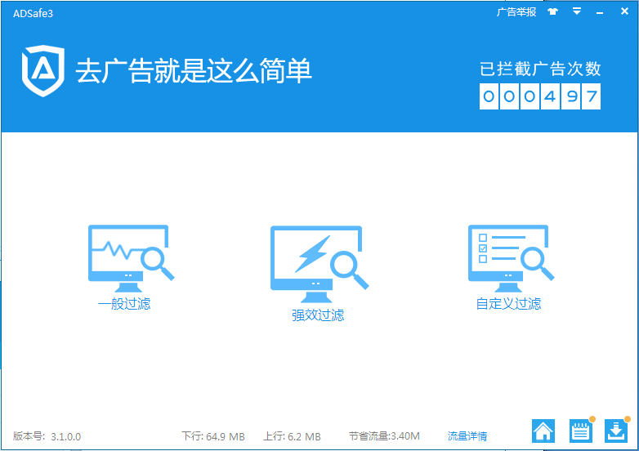
Task: Click the ADSafe shield logo
Action: coord(43,71)
